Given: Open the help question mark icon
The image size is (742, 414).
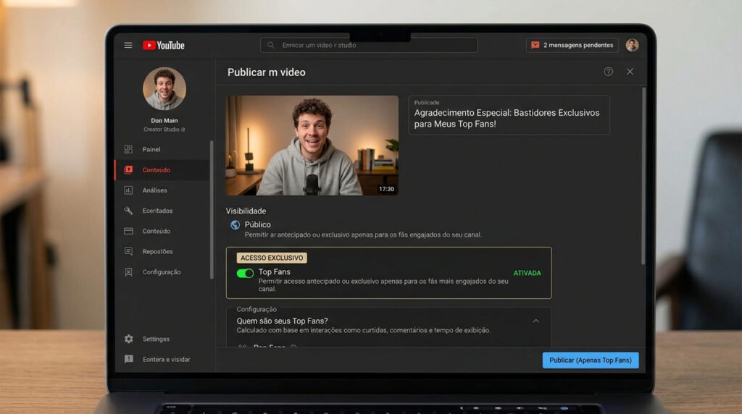Looking at the screenshot, I should [608, 72].
